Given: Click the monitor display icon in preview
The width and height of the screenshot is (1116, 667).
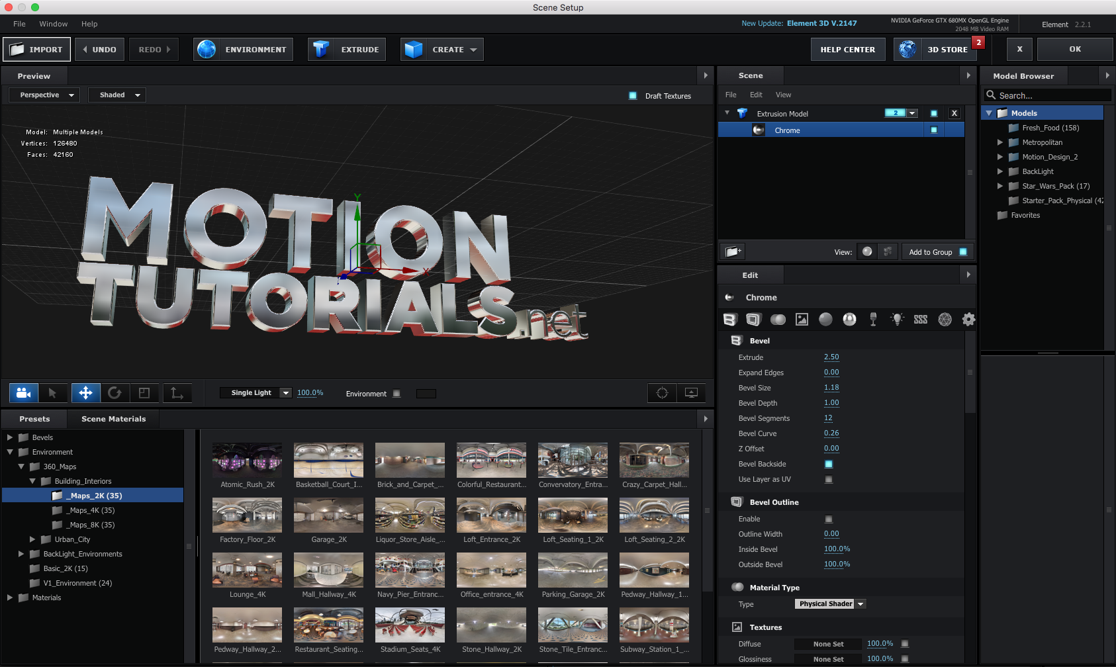Looking at the screenshot, I should [x=691, y=393].
